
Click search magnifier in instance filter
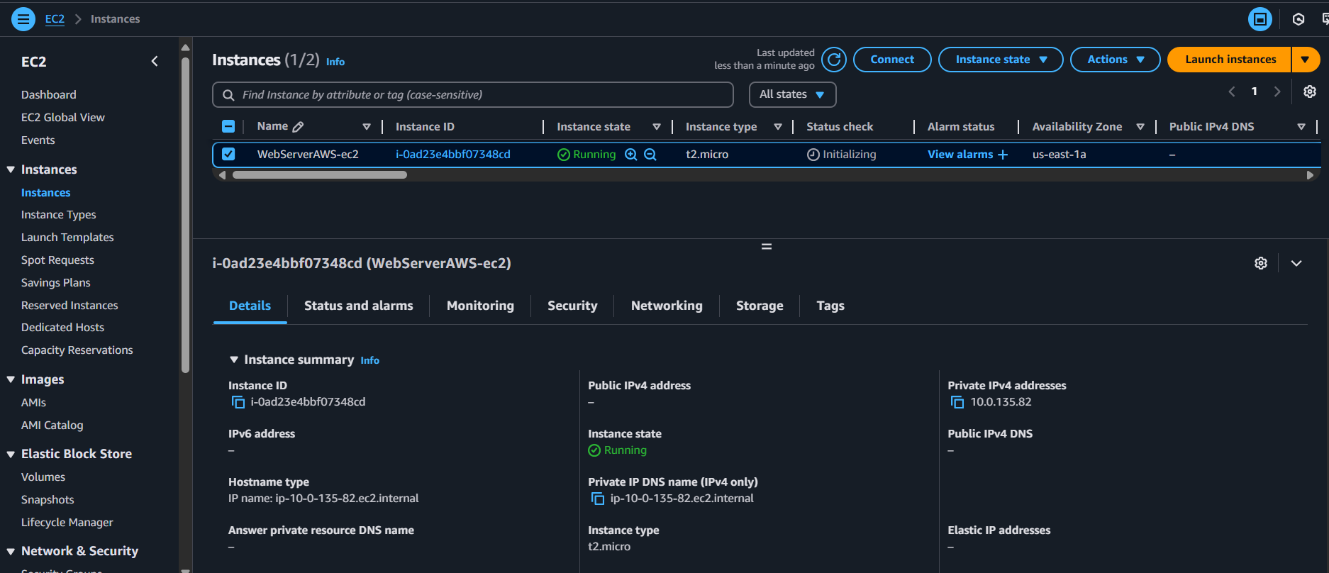(228, 95)
